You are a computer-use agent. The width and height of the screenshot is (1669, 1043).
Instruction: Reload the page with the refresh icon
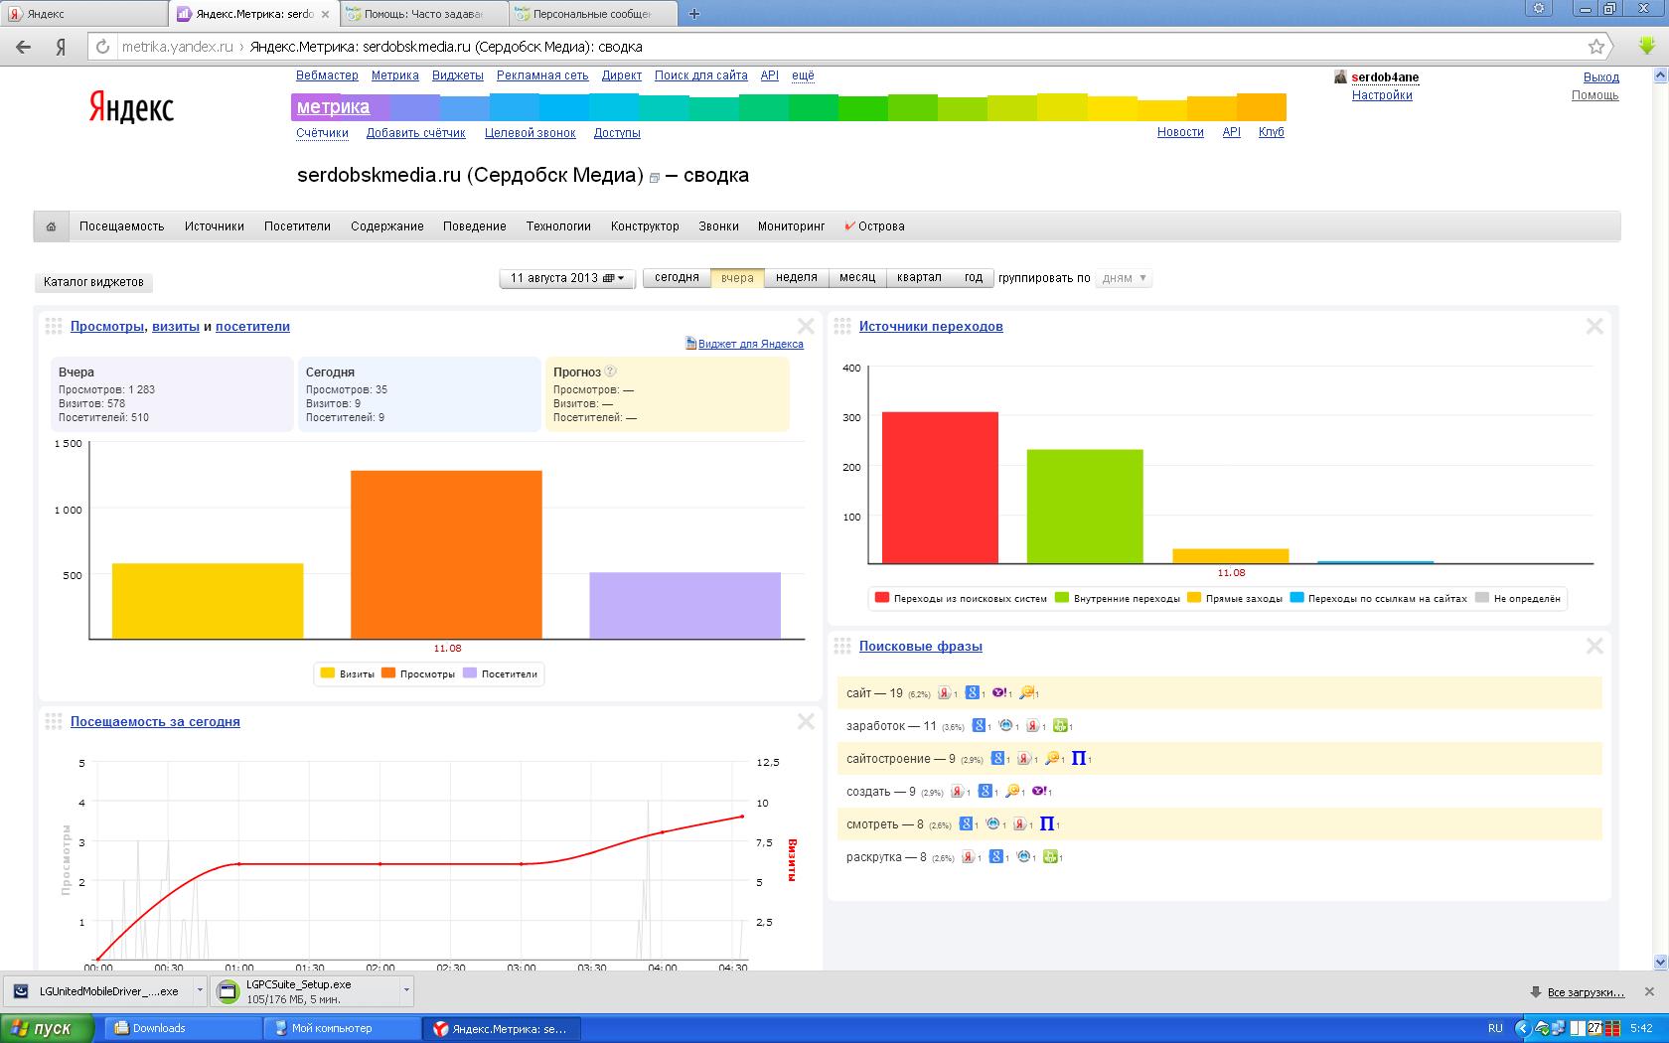coord(102,47)
